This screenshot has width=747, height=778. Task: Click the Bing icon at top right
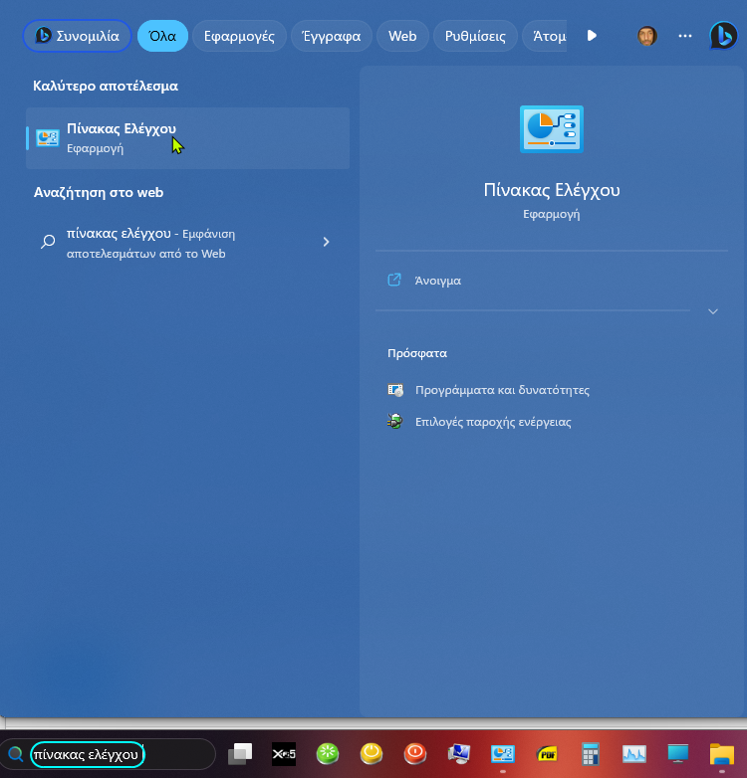coord(723,36)
